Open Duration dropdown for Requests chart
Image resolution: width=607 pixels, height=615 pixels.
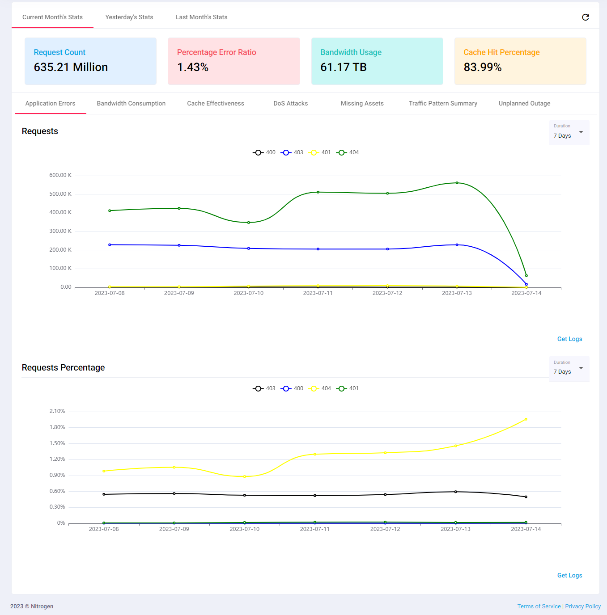tap(569, 132)
